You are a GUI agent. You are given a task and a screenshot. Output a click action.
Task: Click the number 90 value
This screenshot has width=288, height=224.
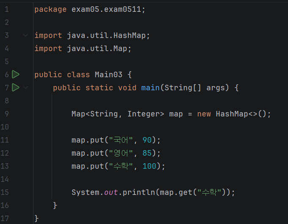[x=147, y=140]
